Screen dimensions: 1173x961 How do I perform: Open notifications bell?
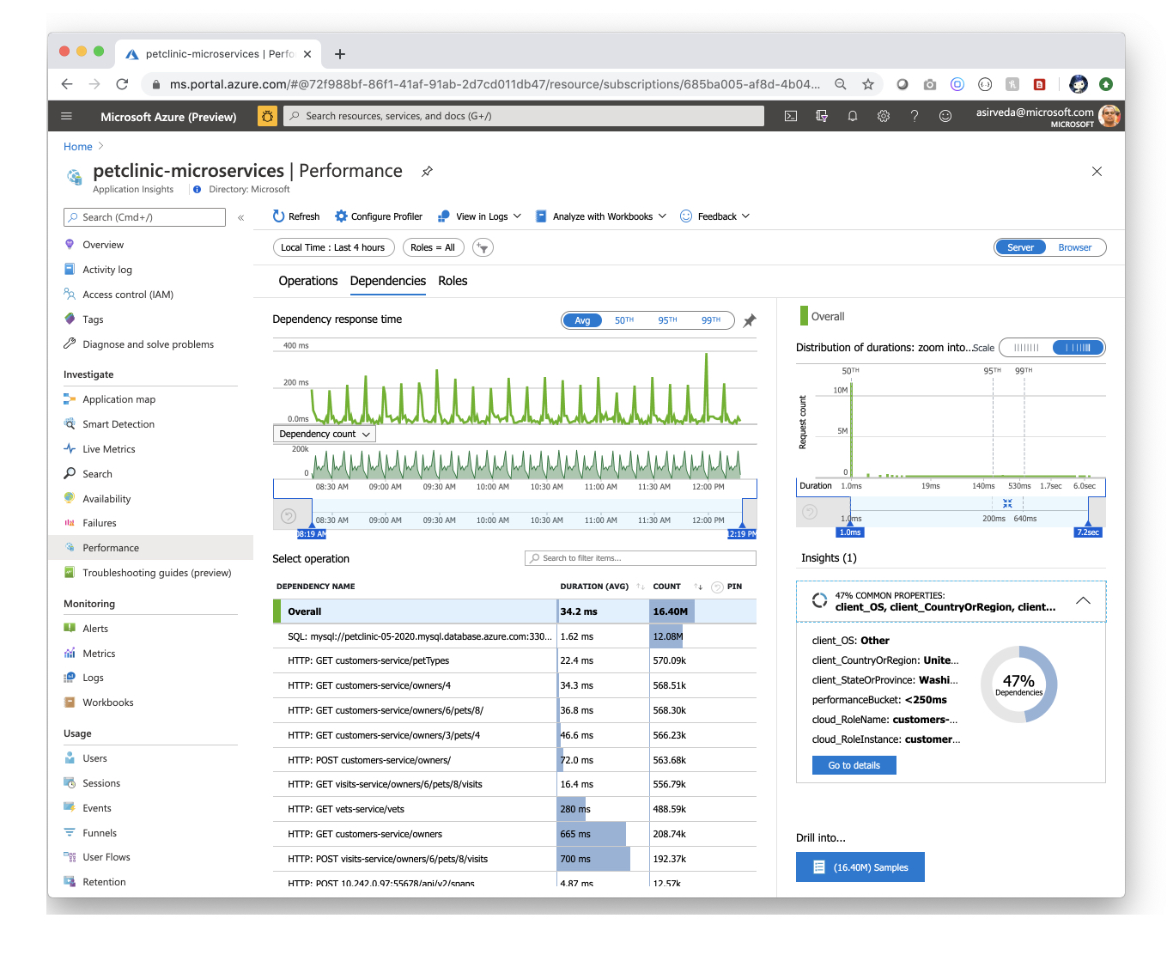coord(853,116)
